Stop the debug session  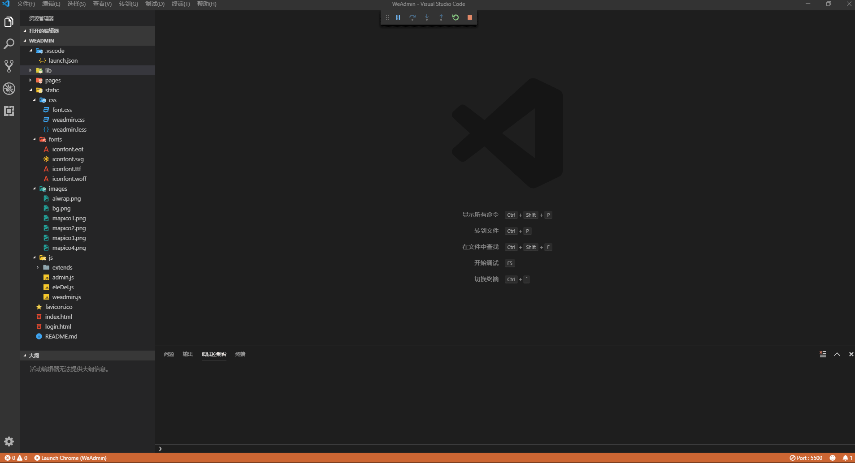point(469,17)
